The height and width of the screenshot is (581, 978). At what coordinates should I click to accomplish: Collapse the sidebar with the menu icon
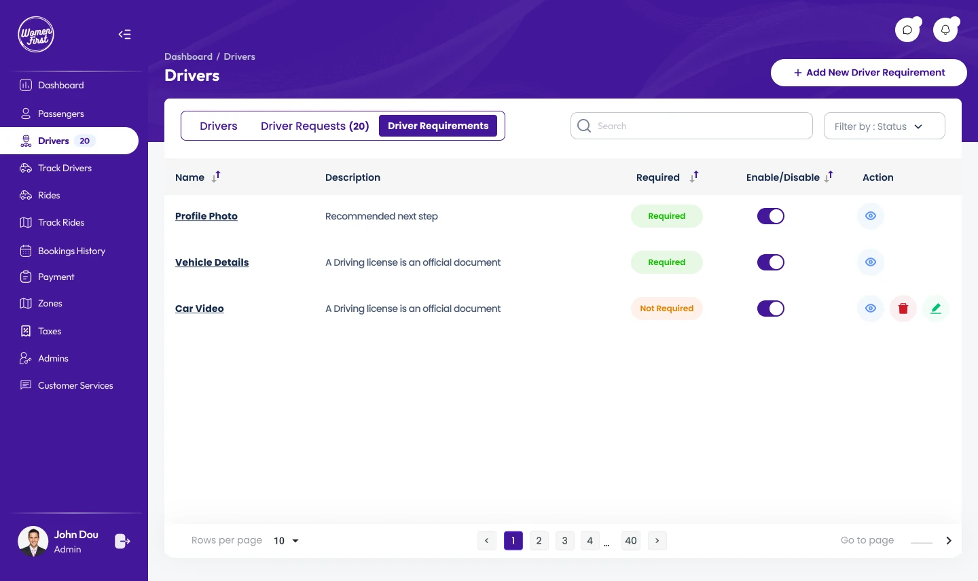125,35
